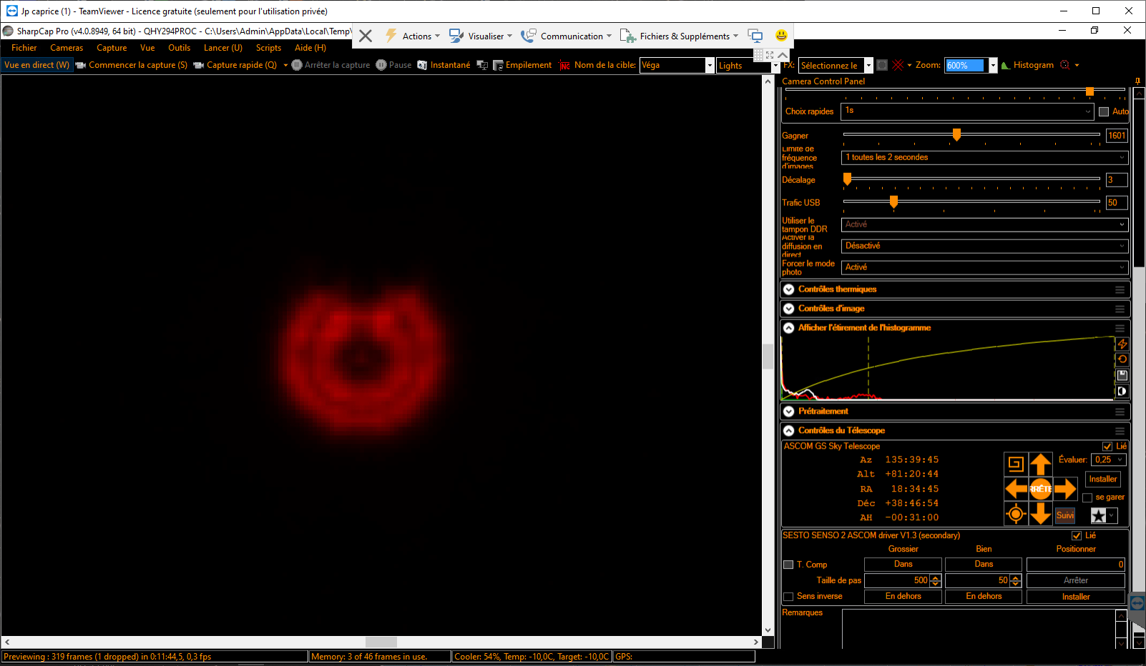Image resolution: width=1146 pixels, height=666 pixels.
Task: Open the Lights frame type dropdown
Action: pyautogui.click(x=775, y=66)
